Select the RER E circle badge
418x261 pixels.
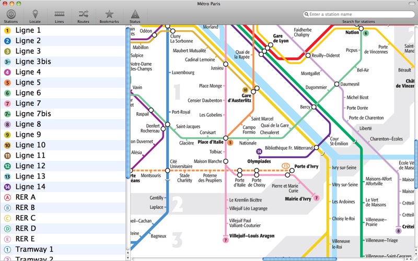(7, 239)
